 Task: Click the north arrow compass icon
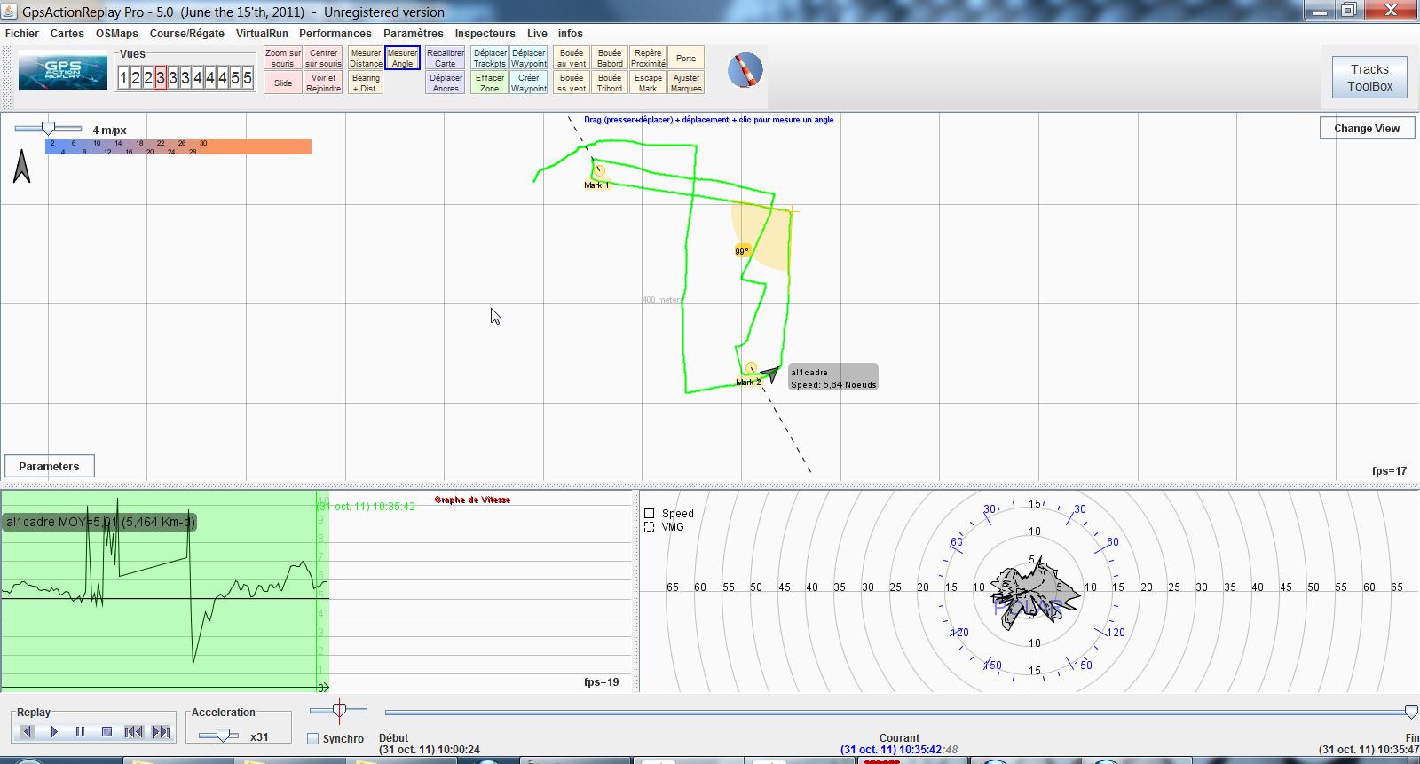tap(22, 166)
